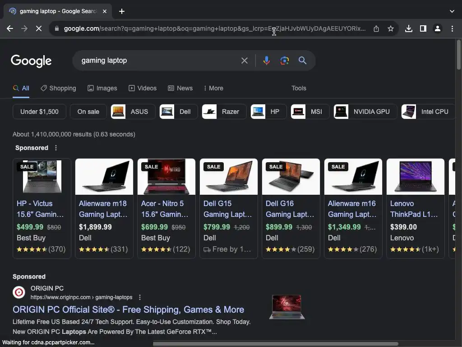Toggle the browser side panel
This screenshot has width=462, height=347.
click(x=423, y=28)
